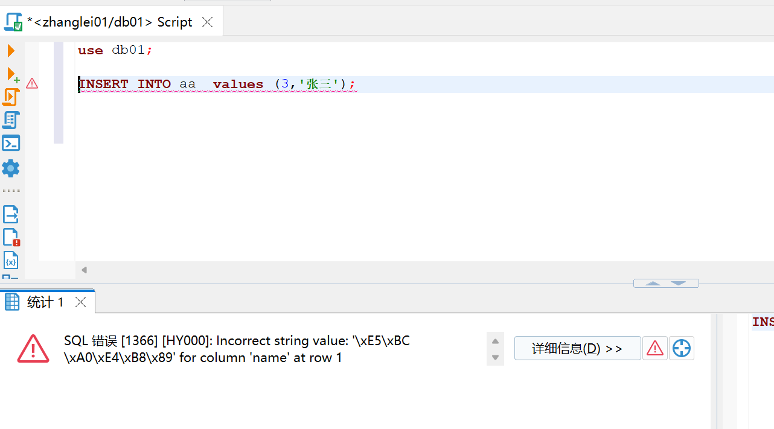
Task: Open the explain execution plan tool
Action: [x=11, y=119]
